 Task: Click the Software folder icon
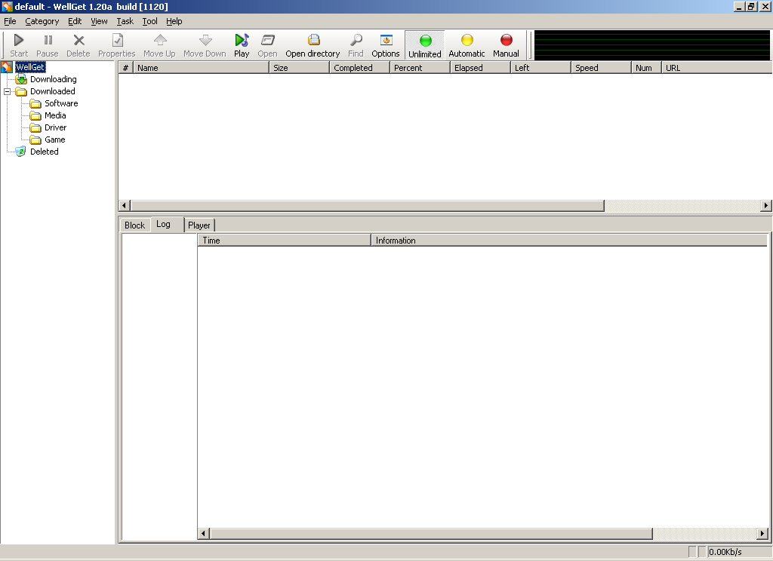pos(35,103)
